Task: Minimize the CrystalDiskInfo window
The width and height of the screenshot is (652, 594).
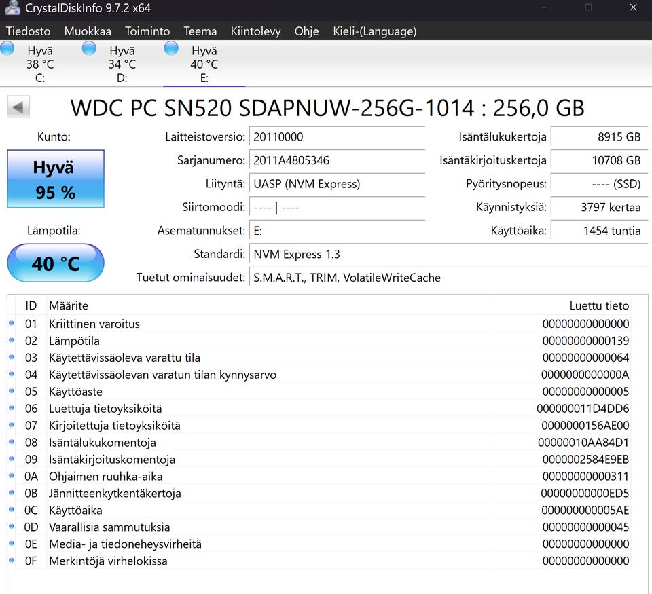Action: click(543, 7)
